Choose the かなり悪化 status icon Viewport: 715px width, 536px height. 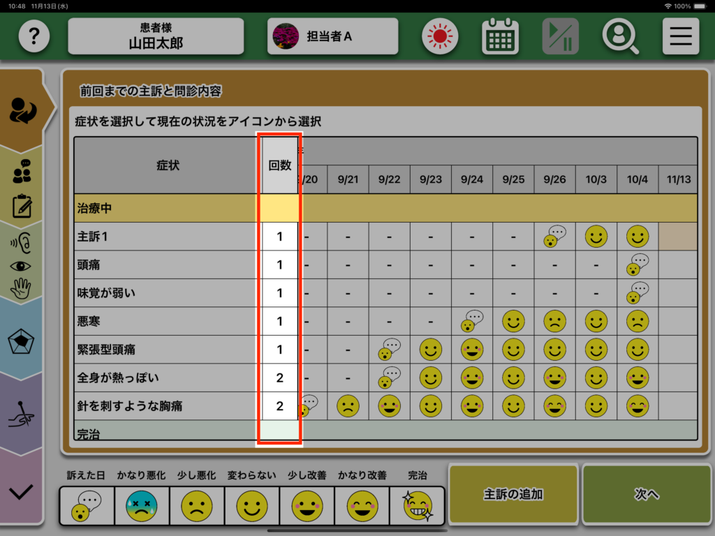[x=142, y=505]
